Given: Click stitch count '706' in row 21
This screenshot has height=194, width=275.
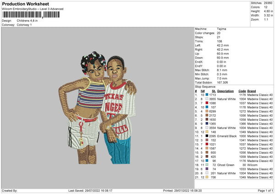Looking at the screenshot, I should [x=213, y=178].
